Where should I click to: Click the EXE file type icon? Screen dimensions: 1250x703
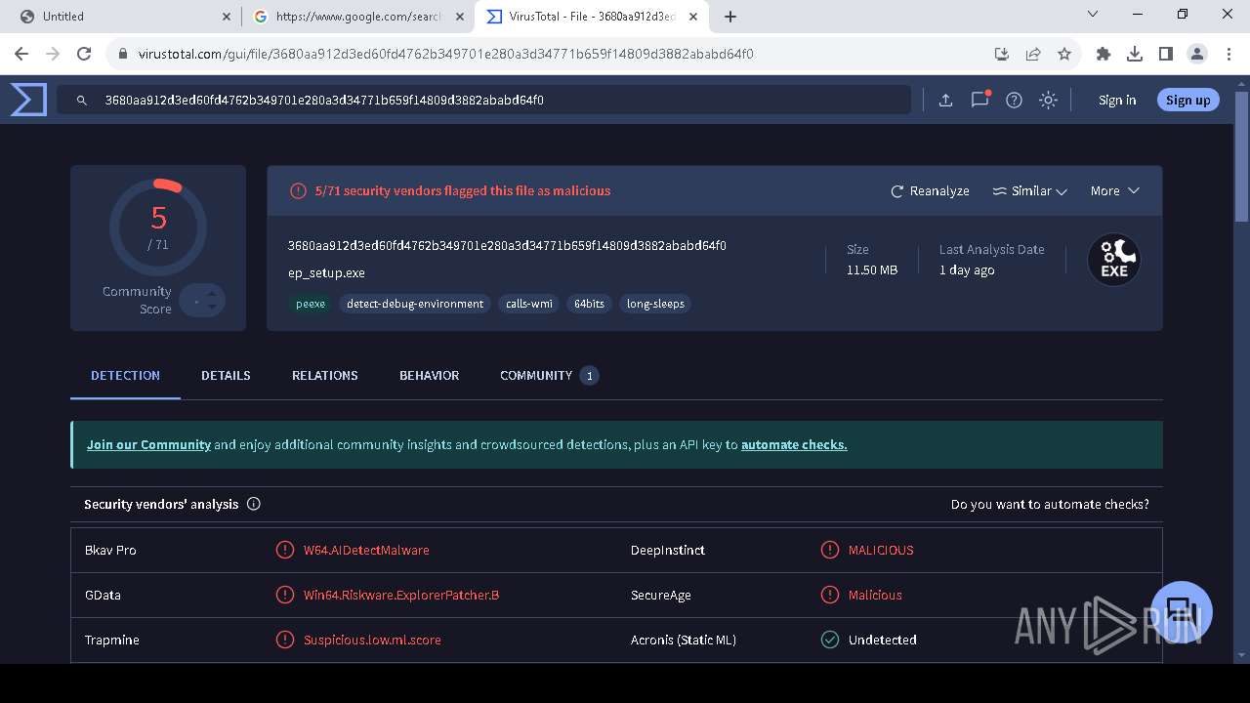click(x=1114, y=260)
